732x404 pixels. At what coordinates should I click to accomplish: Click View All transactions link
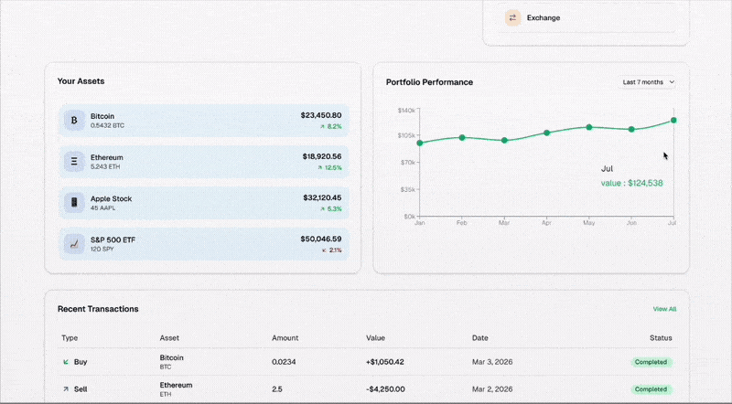click(664, 309)
